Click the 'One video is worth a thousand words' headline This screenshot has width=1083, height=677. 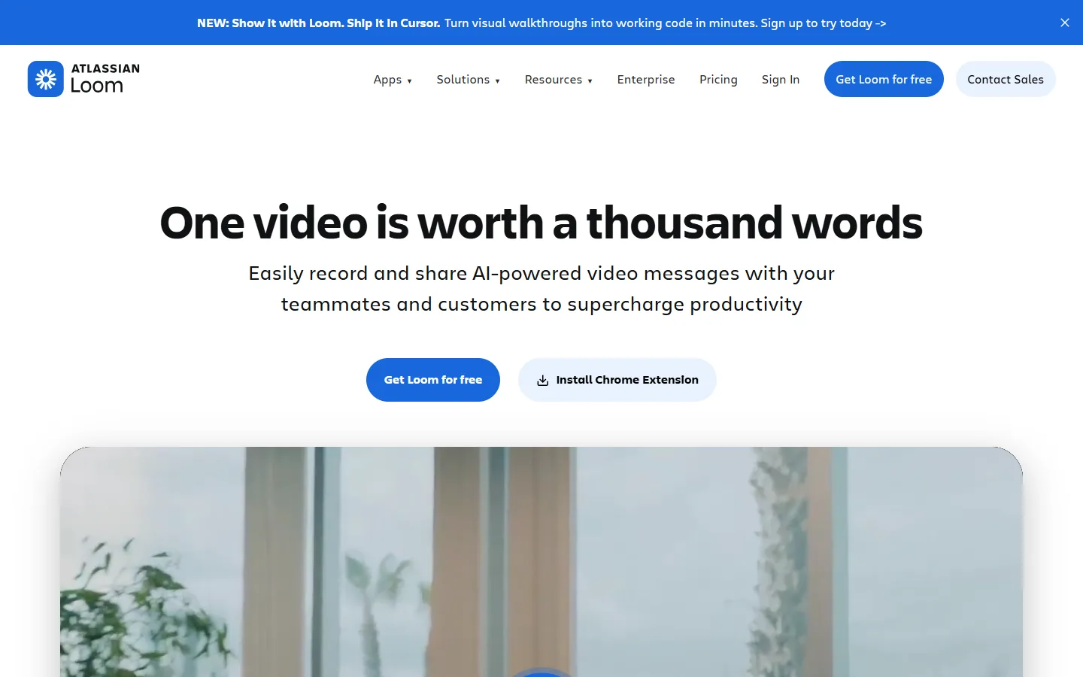[x=541, y=223]
